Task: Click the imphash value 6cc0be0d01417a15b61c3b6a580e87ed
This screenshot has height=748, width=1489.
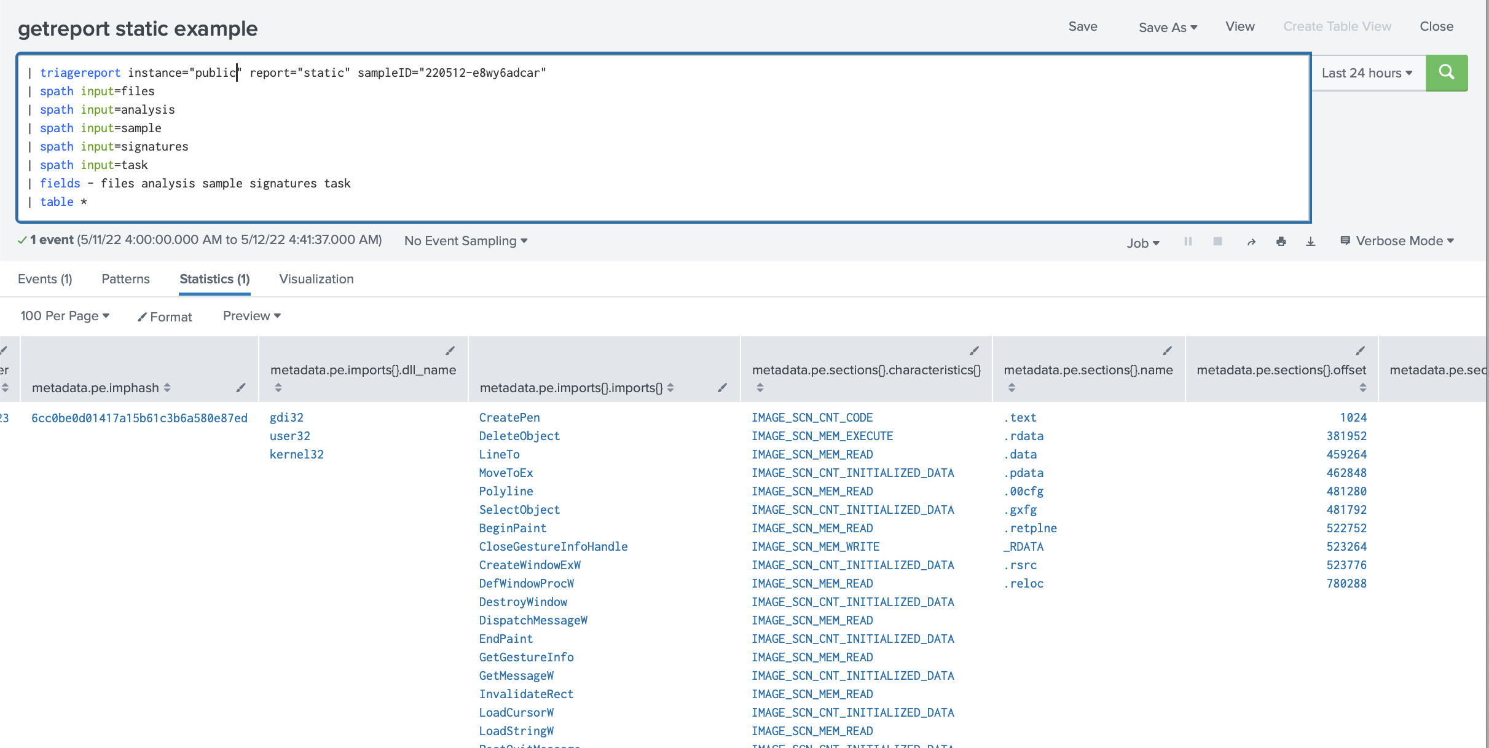Action: point(139,418)
